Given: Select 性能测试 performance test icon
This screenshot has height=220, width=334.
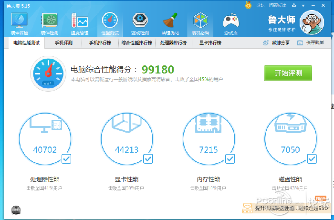Looking at the screenshot, I should click(110, 21).
